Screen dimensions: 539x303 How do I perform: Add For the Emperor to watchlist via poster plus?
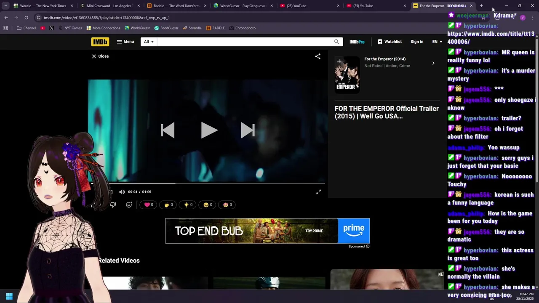coord(339,61)
